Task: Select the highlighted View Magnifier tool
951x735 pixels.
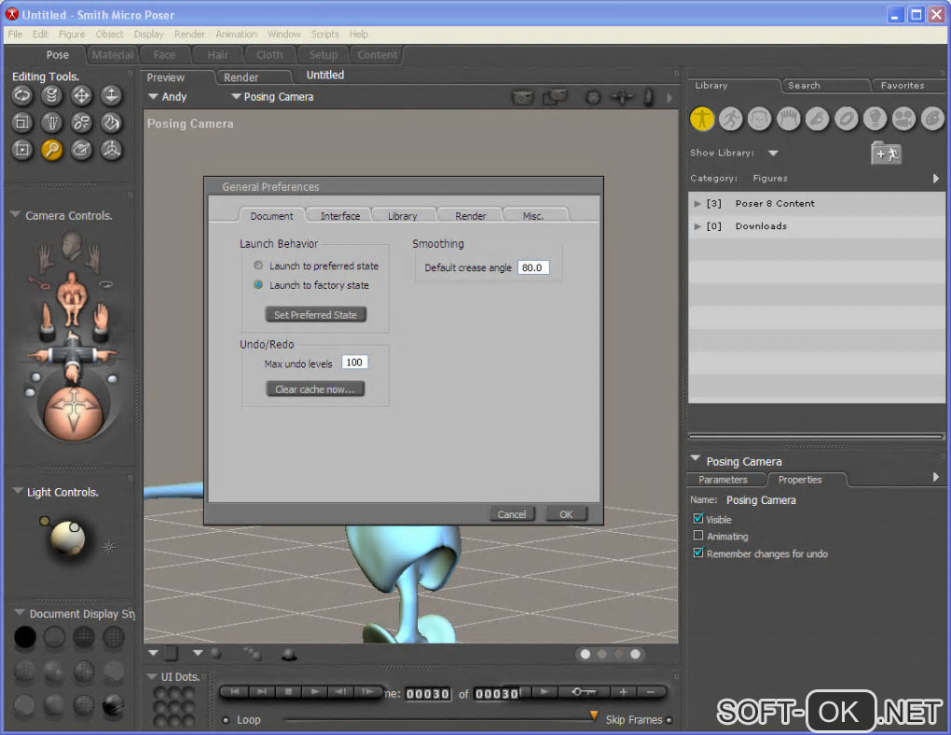Action: pos(52,150)
